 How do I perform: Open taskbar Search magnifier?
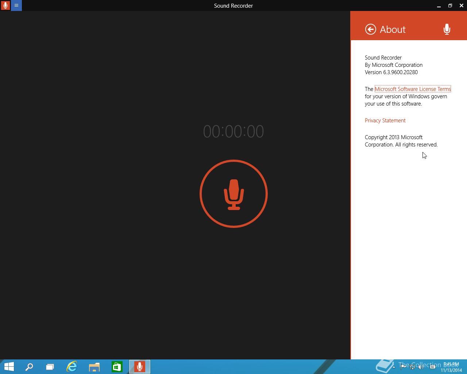pyautogui.click(x=29, y=367)
